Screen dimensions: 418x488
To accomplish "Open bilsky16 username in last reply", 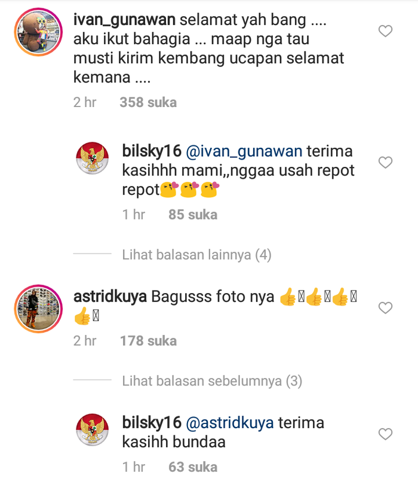I will pos(152,423).
